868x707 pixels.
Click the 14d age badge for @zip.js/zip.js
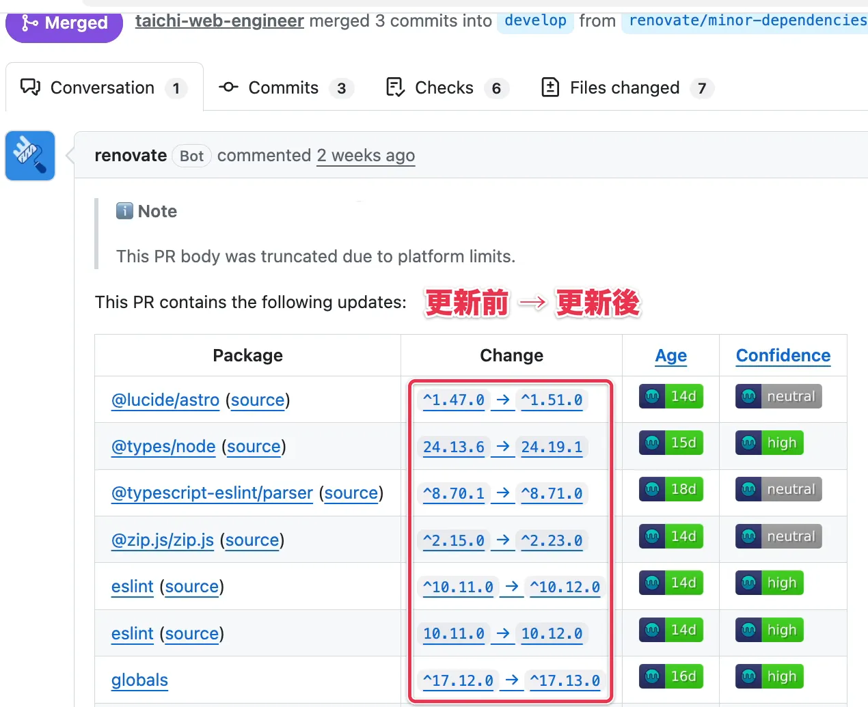click(x=670, y=536)
